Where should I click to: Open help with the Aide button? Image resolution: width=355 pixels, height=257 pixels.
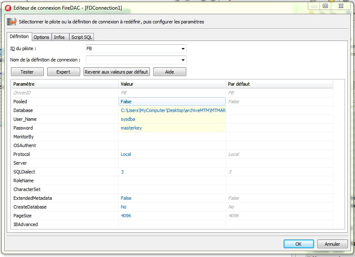tap(170, 72)
